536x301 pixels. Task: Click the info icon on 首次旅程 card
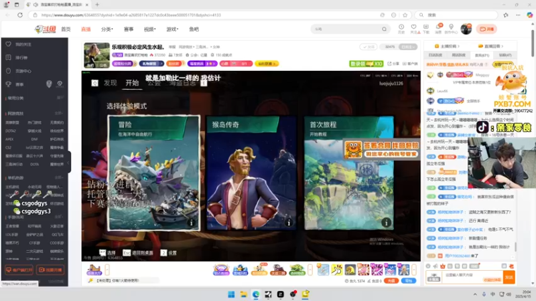point(387,223)
